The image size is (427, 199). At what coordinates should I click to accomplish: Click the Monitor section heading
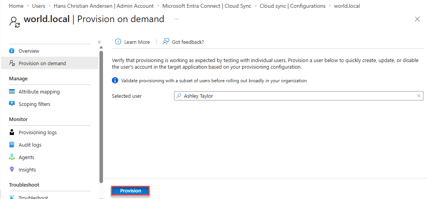(x=18, y=119)
